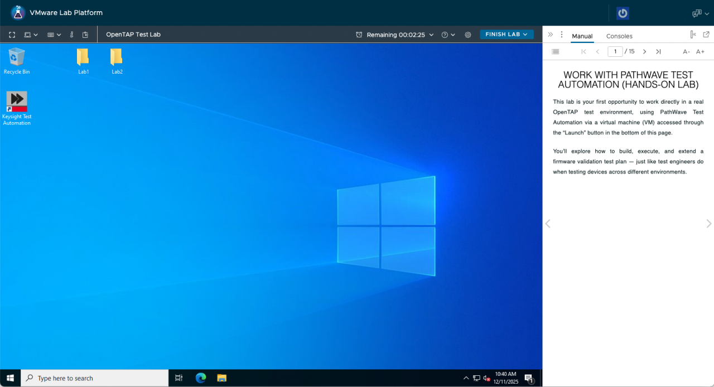Decrease manual font size with A-

click(687, 51)
